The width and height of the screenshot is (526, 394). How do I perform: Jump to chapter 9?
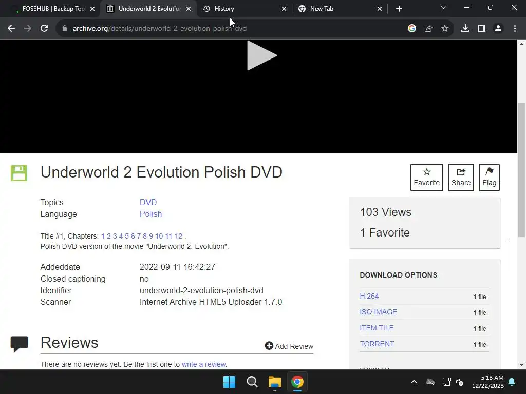click(151, 236)
